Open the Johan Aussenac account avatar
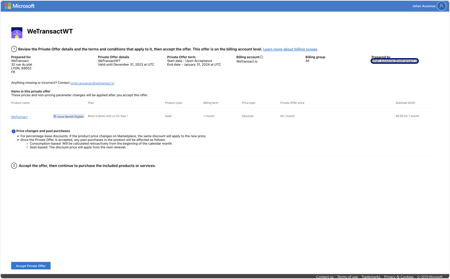Image resolution: width=450 pixels, height=279 pixels. (x=441, y=6)
